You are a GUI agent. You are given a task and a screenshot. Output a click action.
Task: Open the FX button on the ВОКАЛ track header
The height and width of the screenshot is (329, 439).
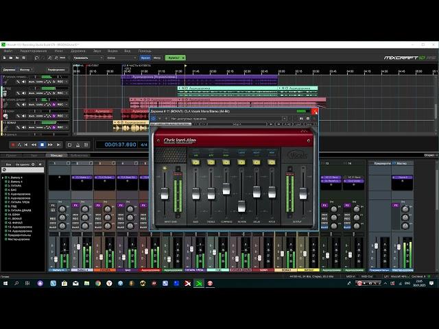pyautogui.click(x=54, y=127)
